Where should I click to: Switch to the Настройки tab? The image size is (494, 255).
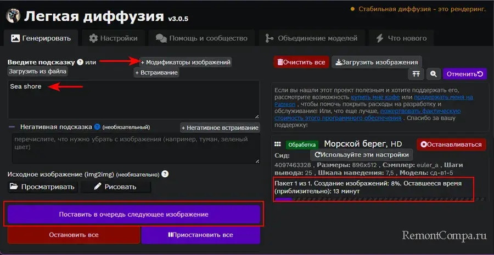pyautogui.click(x=114, y=38)
